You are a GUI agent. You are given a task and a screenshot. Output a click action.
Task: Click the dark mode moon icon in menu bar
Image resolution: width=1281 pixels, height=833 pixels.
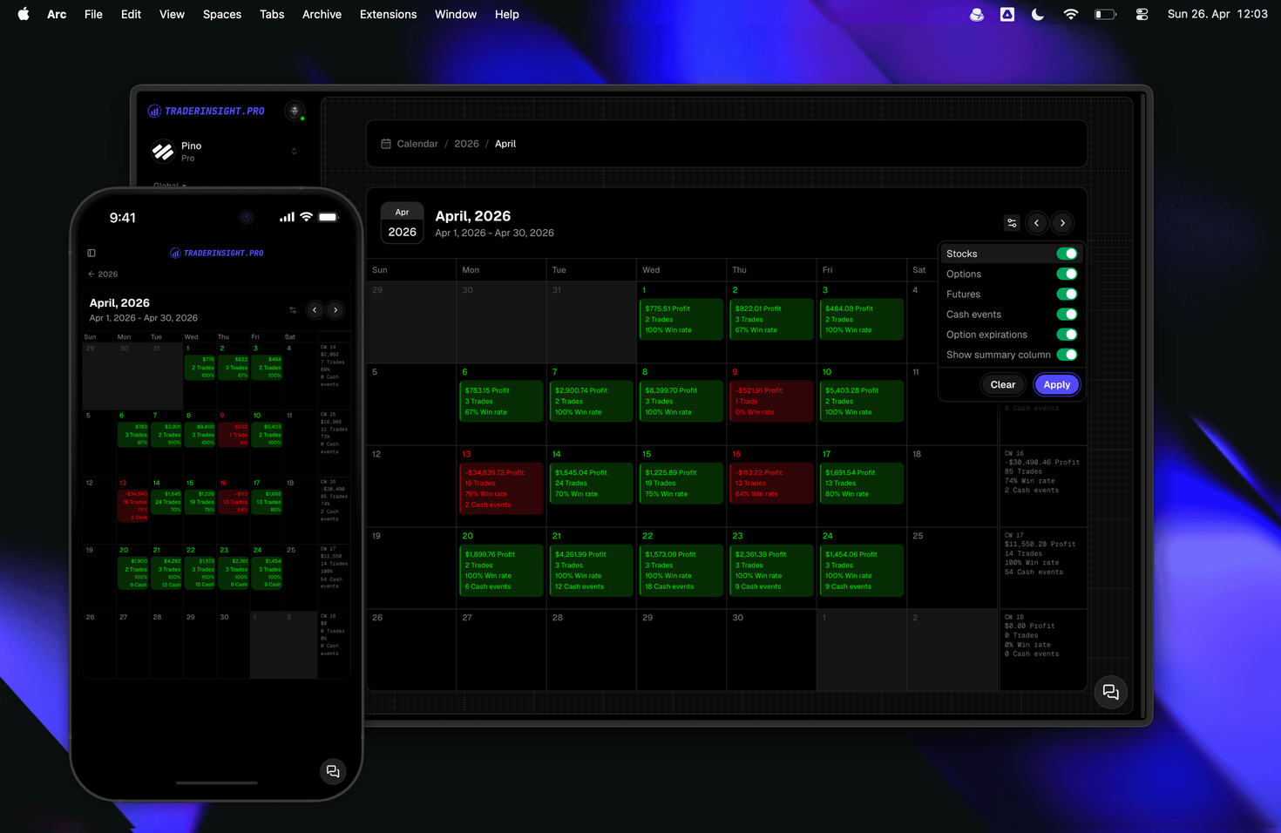coord(1037,14)
